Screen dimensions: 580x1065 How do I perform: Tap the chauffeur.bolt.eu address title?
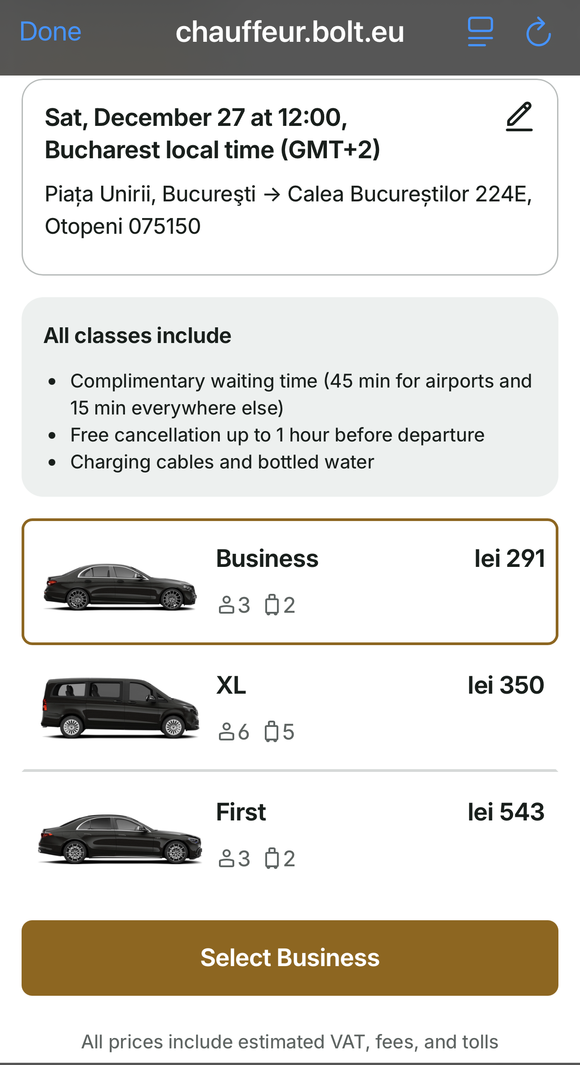(290, 31)
